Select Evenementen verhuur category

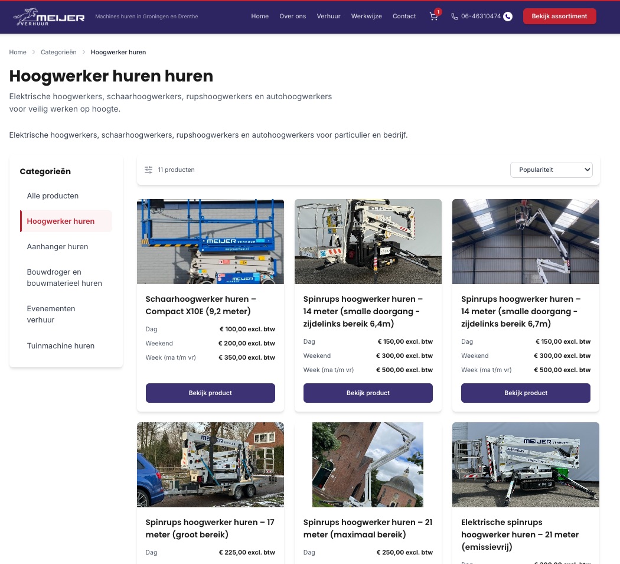coord(66,314)
